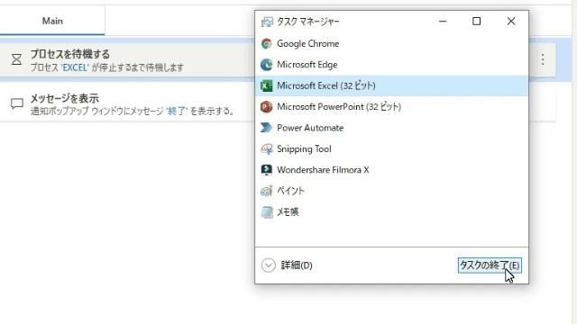Screen dimensions: 577x324
Task: Select the Microsoft PowerPoint (32 ビット) row
Action: click(391, 107)
